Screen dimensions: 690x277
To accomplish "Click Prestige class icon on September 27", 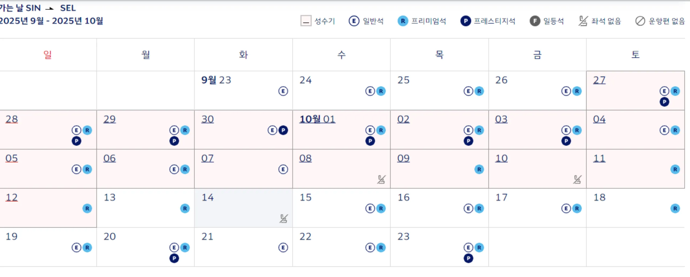I will tap(664, 102).
